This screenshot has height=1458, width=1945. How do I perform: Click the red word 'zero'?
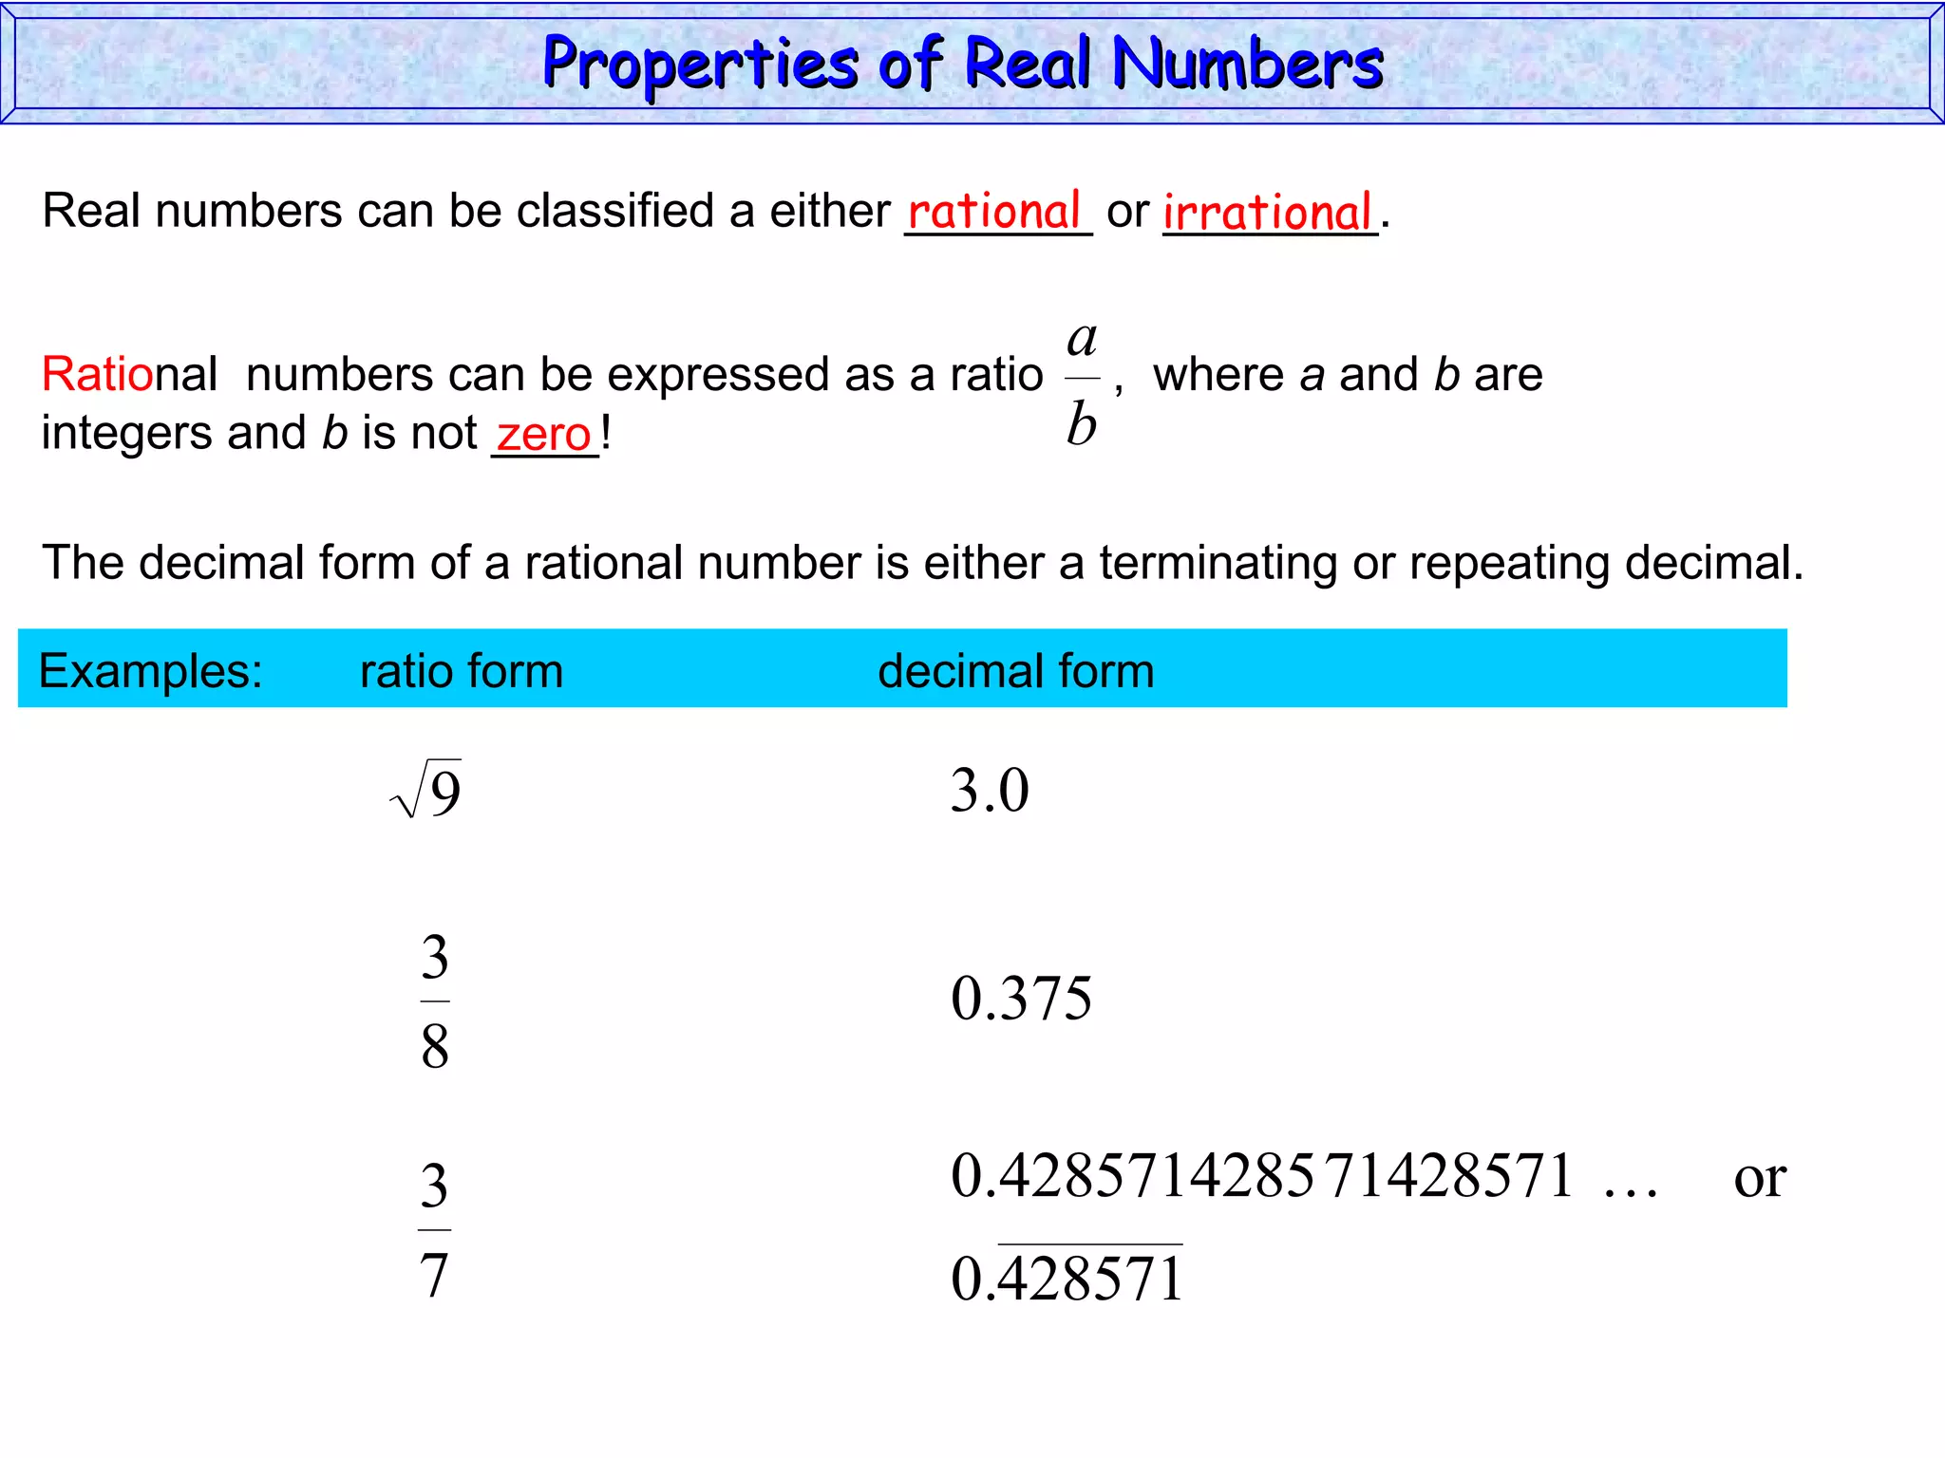pyautogui.click(x=544, y=434)
